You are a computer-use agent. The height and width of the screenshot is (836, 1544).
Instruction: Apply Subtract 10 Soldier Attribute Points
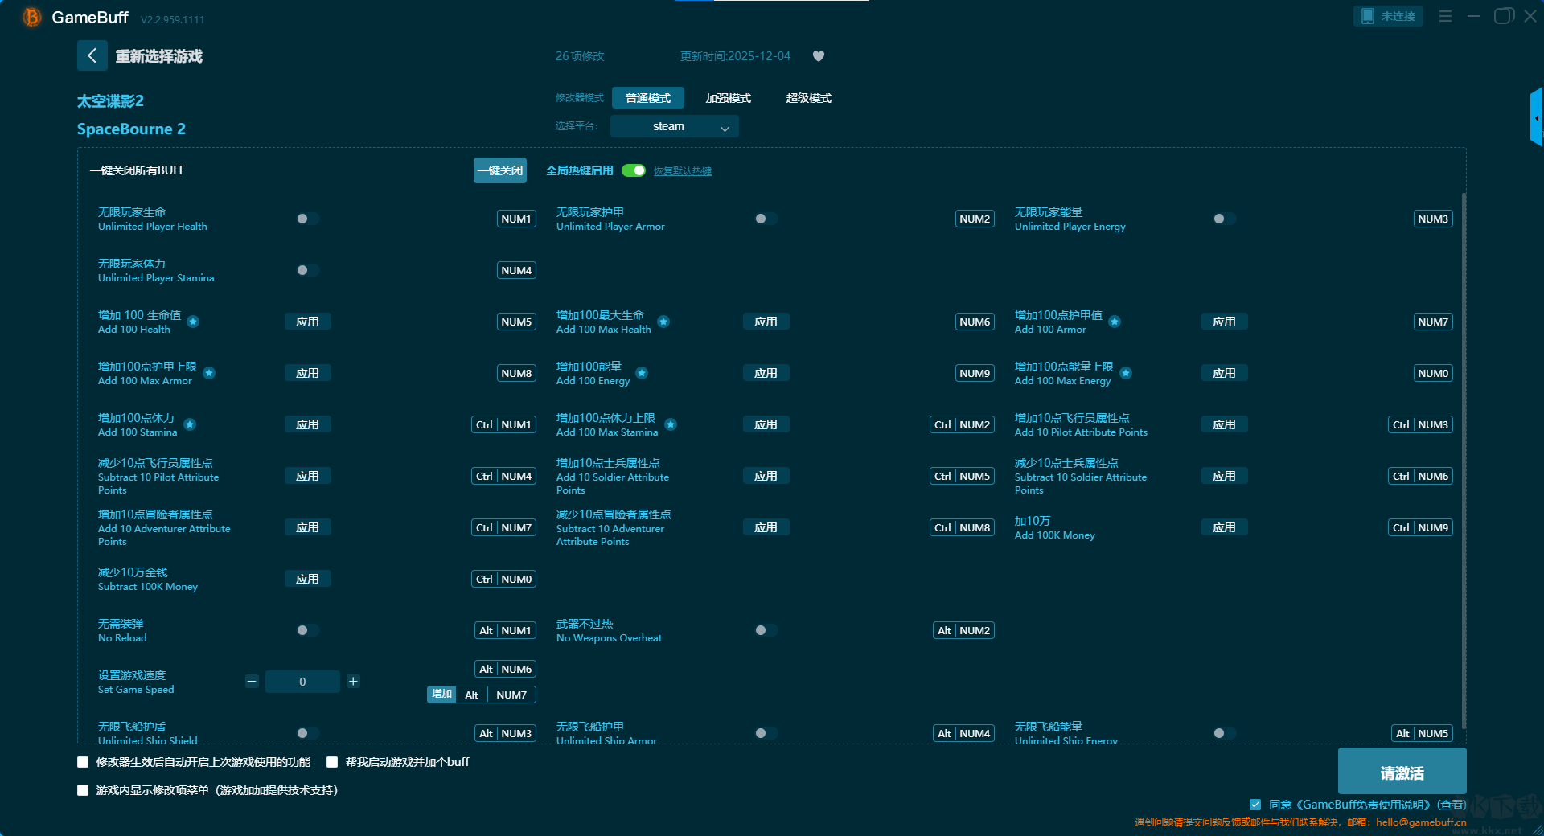(1225, 476)
